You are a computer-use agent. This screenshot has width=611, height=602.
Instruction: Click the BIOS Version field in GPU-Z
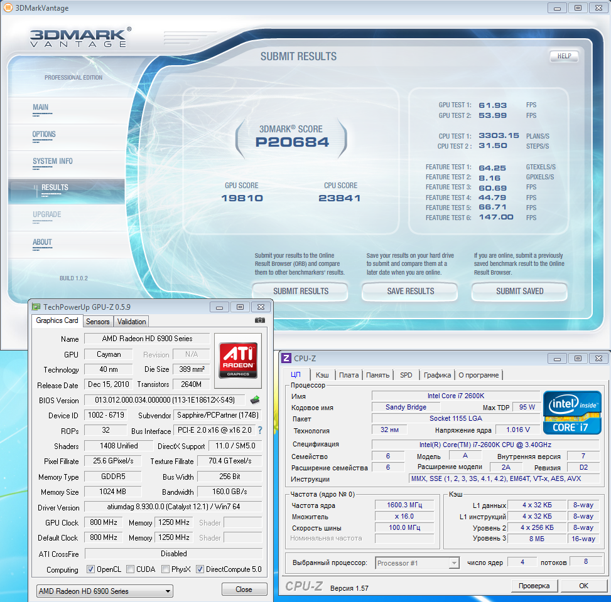coord(165,399)
